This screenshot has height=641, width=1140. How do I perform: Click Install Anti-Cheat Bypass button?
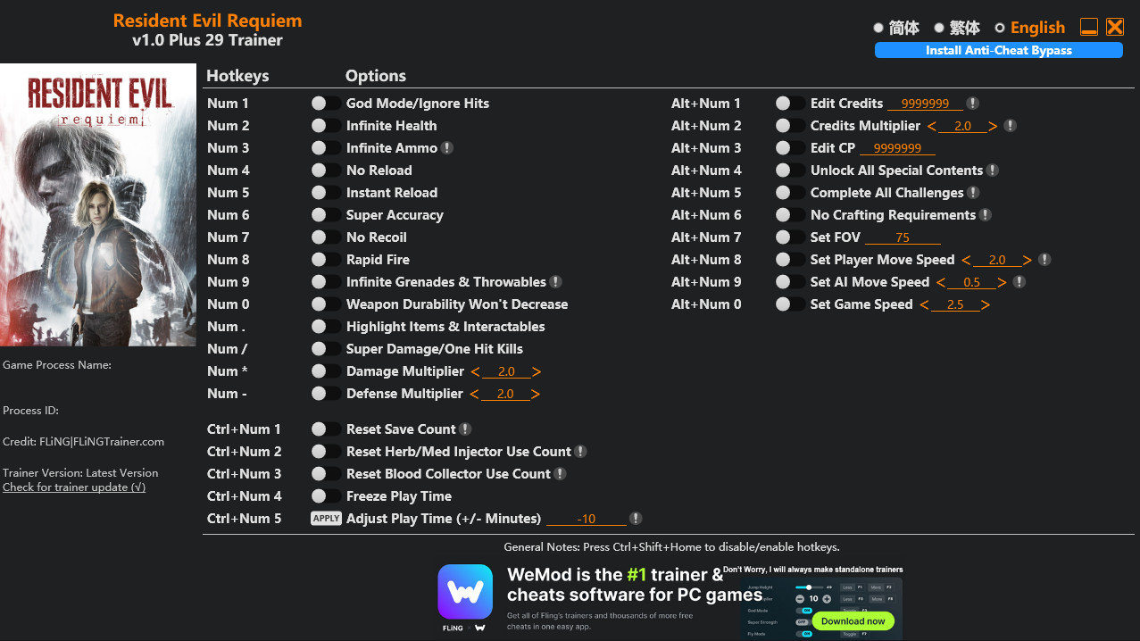998,51
